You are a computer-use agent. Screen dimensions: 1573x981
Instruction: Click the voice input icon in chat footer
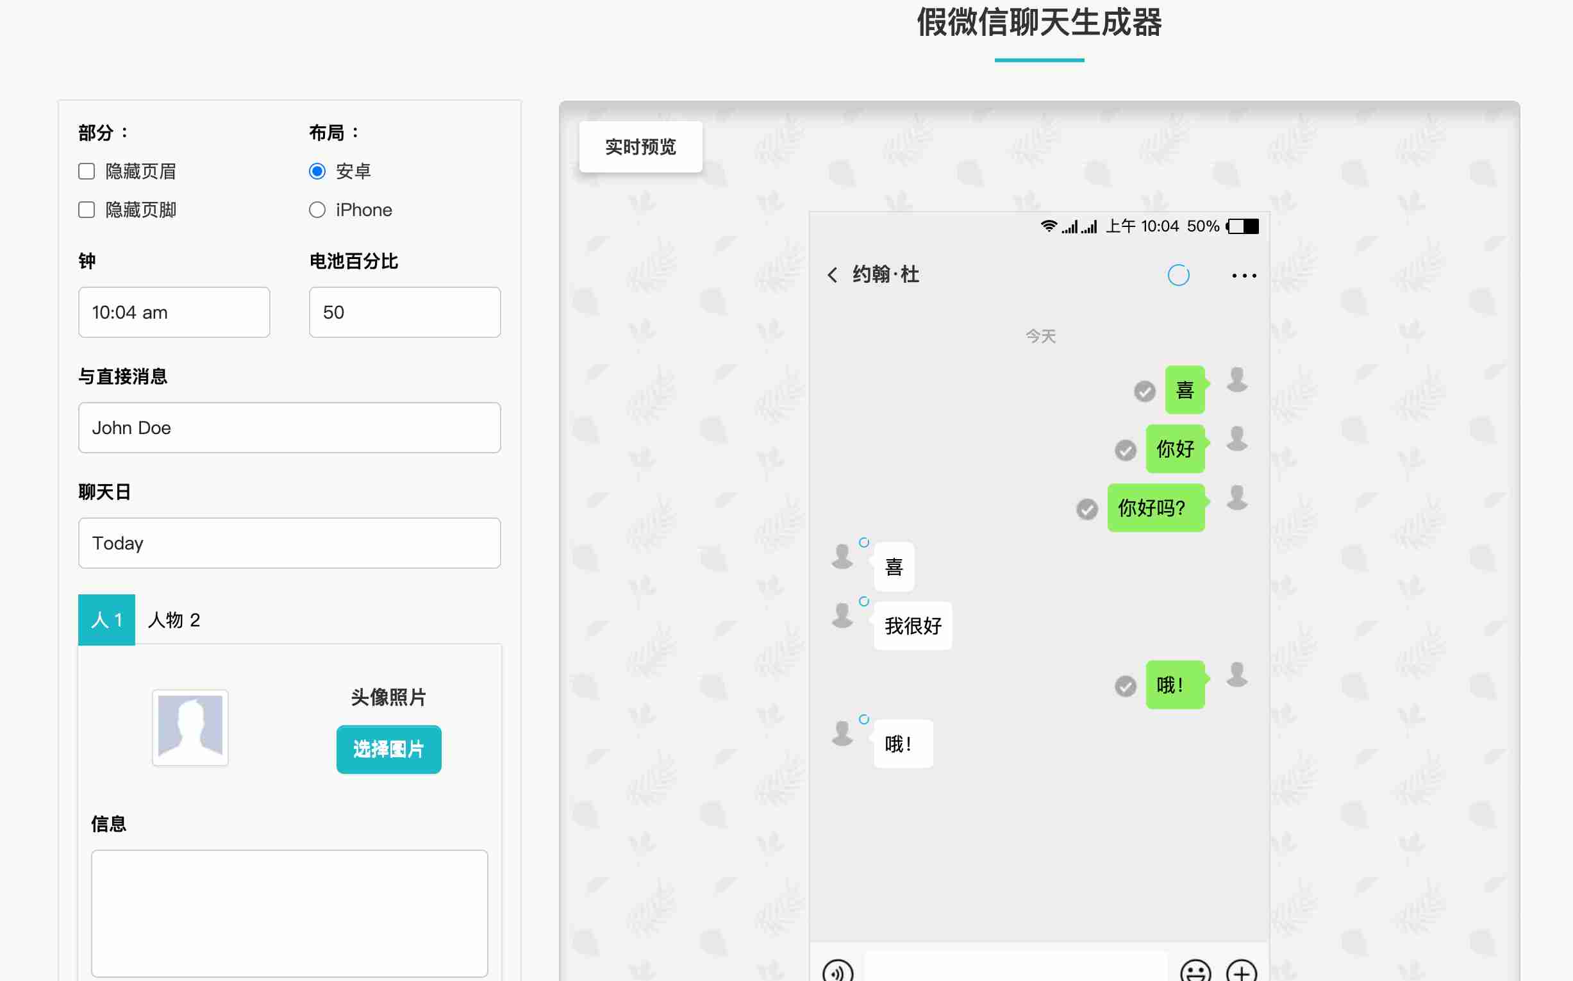837,971
